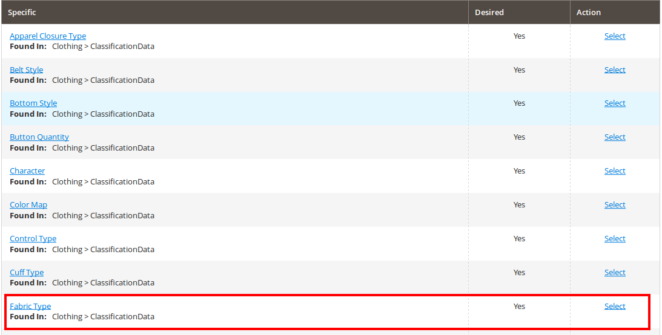
Task: Select the Character row action
Action: pos(614,171)
